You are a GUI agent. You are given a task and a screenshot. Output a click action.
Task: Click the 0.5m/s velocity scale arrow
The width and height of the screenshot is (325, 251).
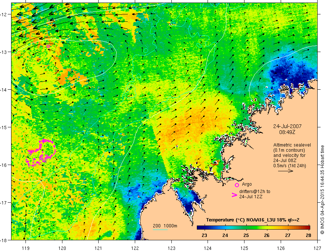[x=285, y=171]
